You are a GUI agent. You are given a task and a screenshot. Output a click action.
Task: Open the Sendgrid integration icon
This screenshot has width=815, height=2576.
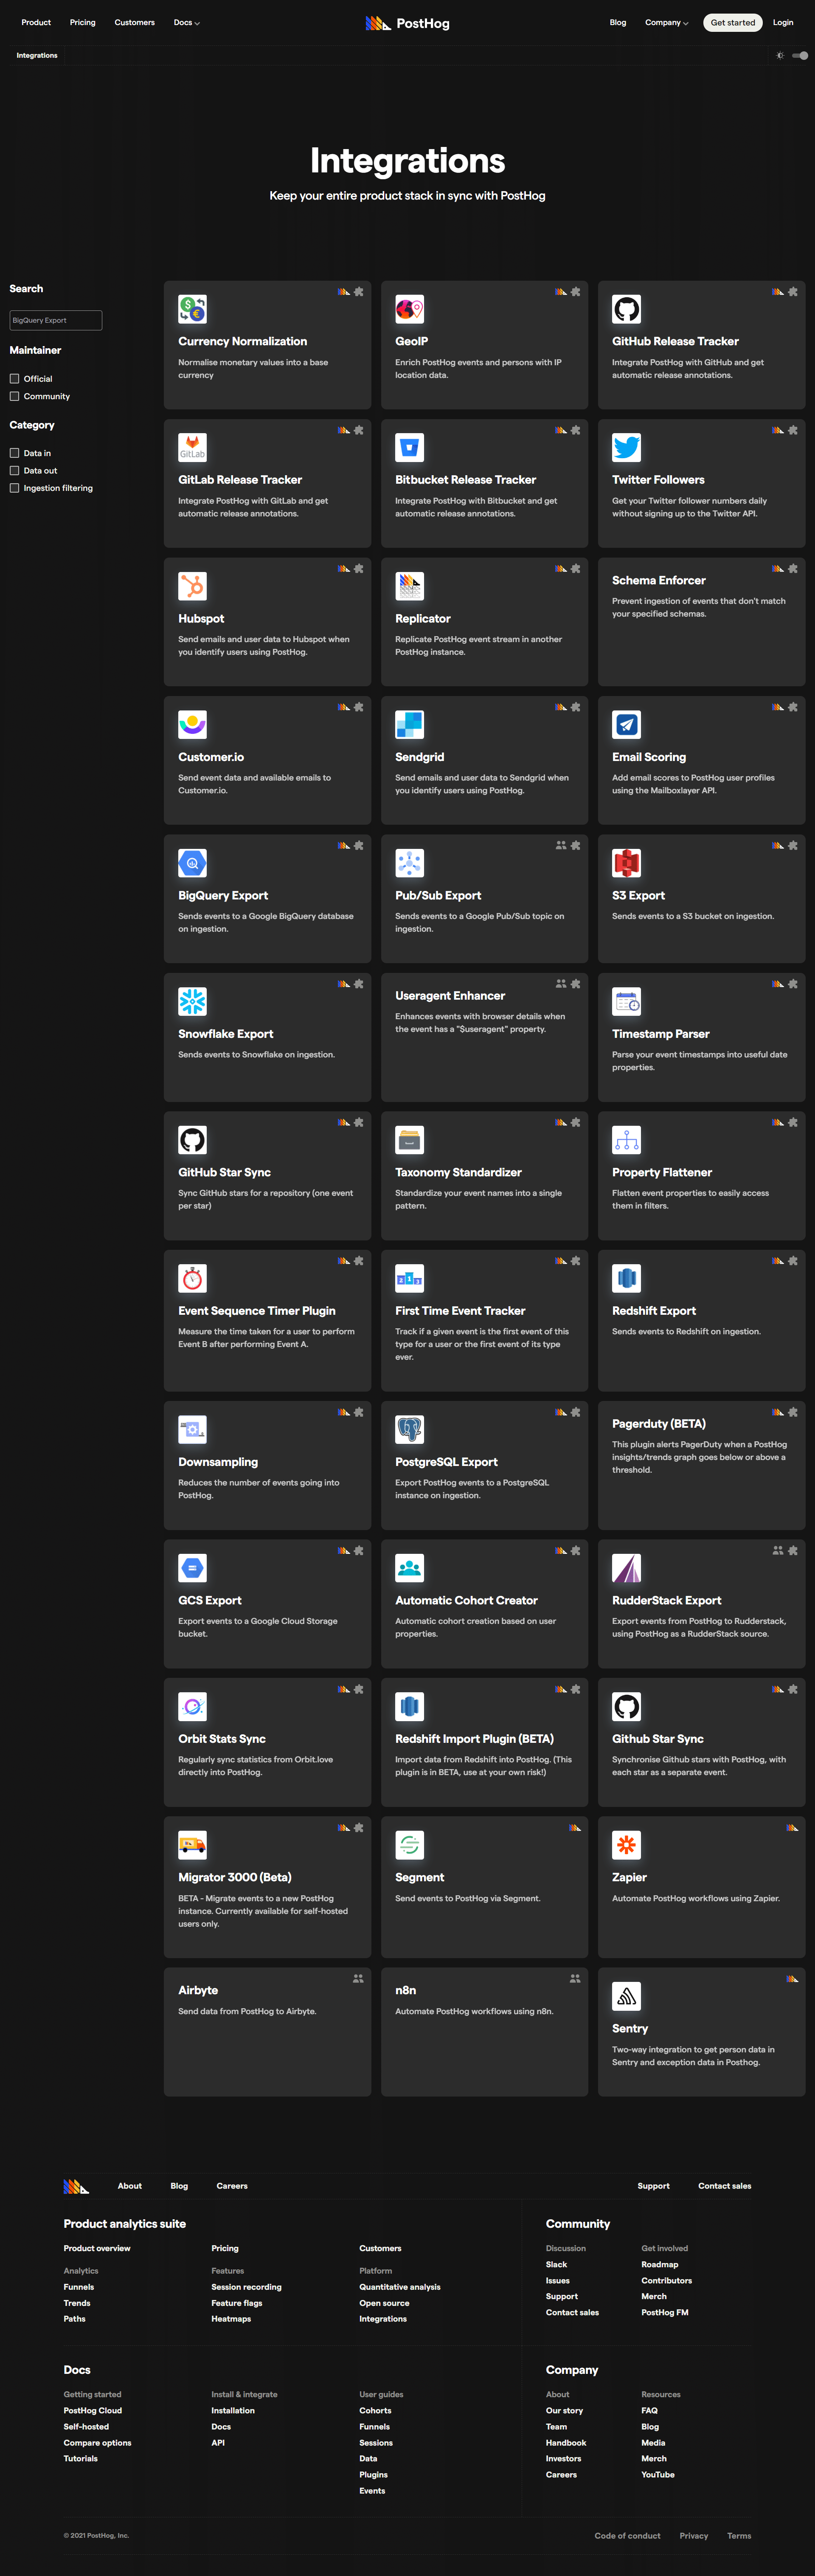pyautogui.click(x=409, y=724)
